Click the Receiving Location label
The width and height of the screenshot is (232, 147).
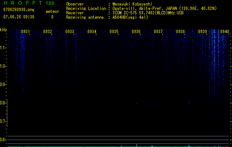point(86,8)
